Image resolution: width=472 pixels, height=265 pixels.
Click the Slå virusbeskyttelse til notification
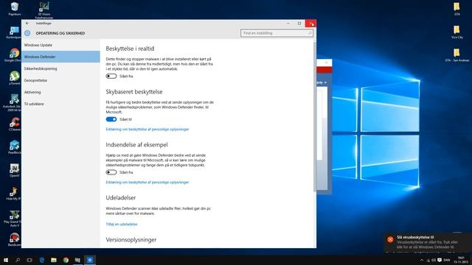[428, 242]
